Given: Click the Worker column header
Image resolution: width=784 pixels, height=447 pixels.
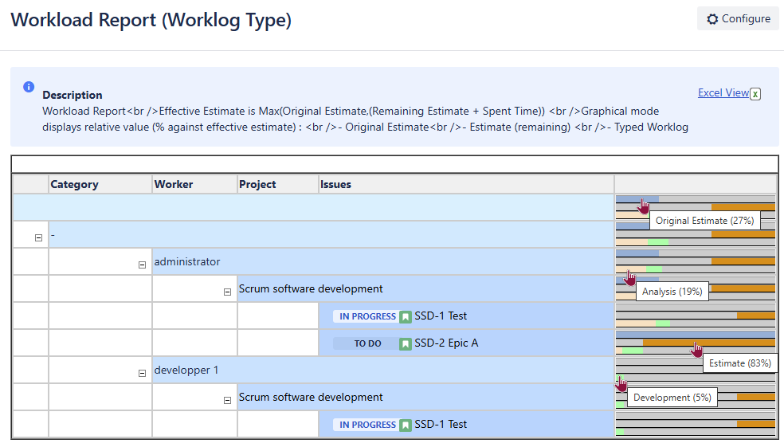Looking at the screenshot, I should point(174,184).
